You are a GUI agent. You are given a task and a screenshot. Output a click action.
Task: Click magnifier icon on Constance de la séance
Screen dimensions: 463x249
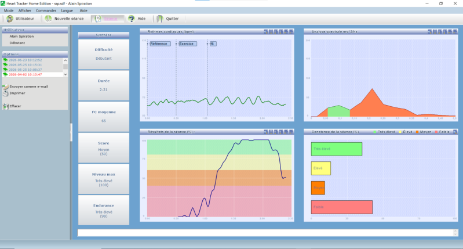point(455,132)
